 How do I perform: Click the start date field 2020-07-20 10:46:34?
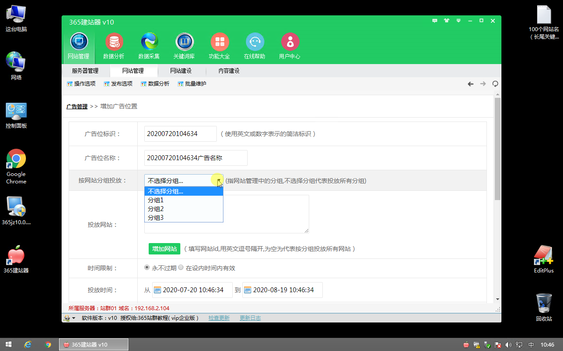point(193,290)
